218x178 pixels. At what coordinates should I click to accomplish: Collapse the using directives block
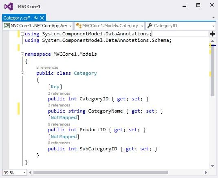tap(22, 34)
